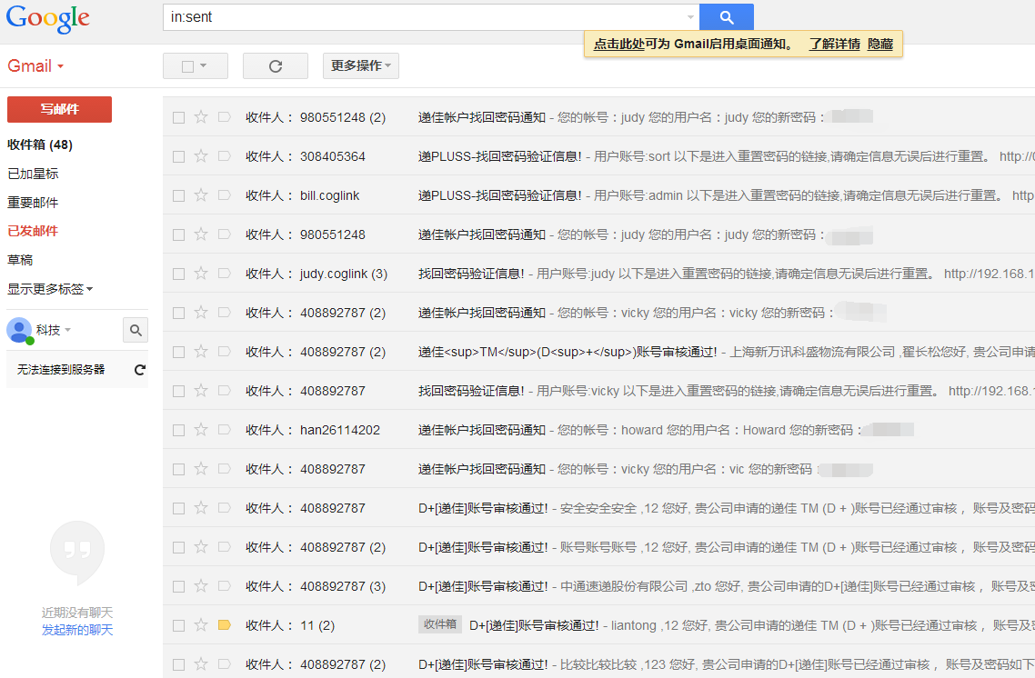Image resolution: width=1035 pixels, height=678 pixels.
Task: Toggle importance marker for 11 (2) email
Action: coord(225,625)
